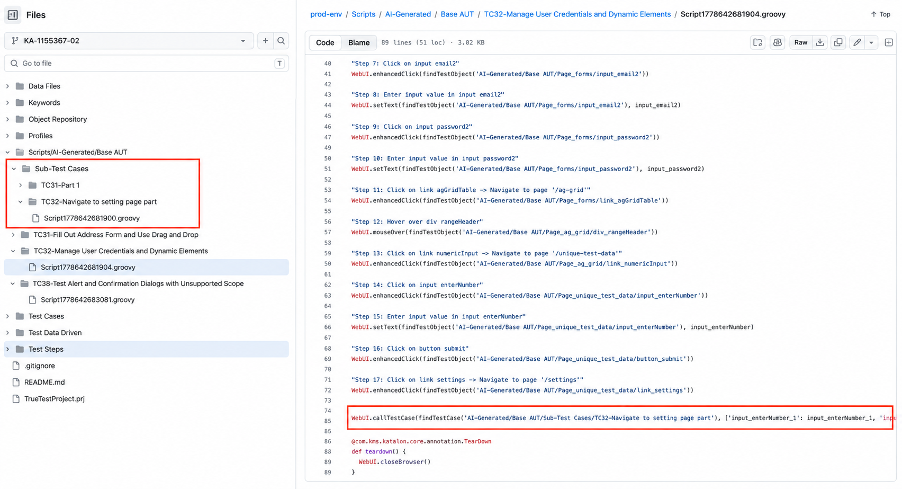Click the pencil edit file icon
The width and height of the screenshot is (902, 489).
point(857,42)
